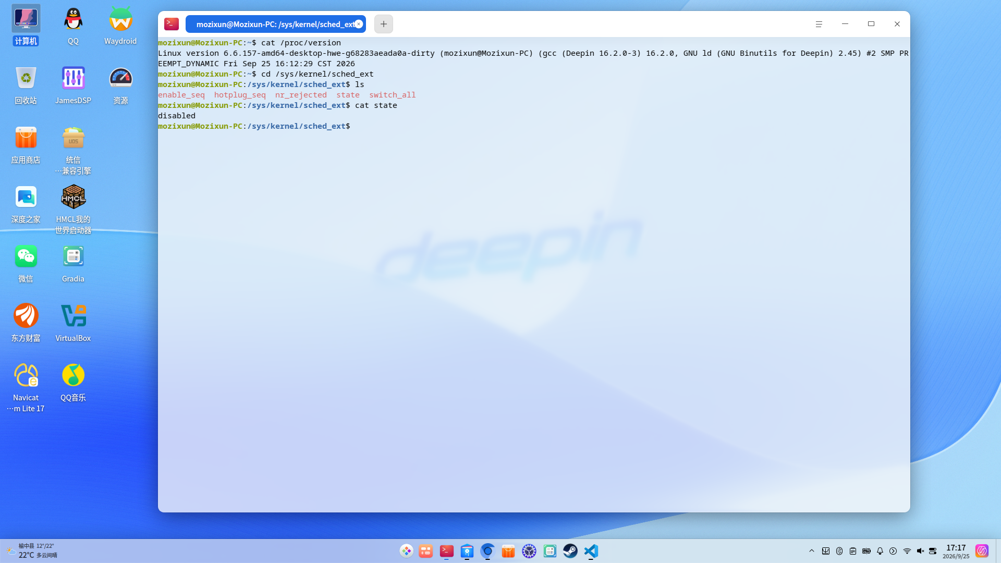Click the hotplug_seq entry in terminal output

240,95
